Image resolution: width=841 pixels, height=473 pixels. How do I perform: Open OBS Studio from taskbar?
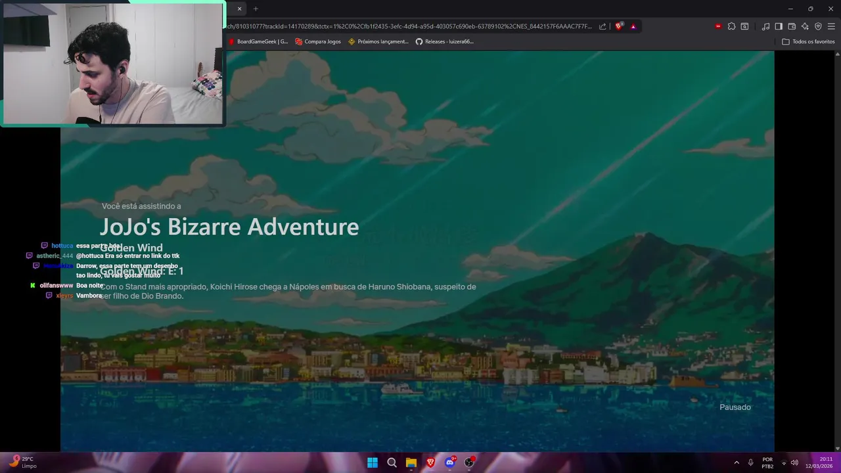469,462
